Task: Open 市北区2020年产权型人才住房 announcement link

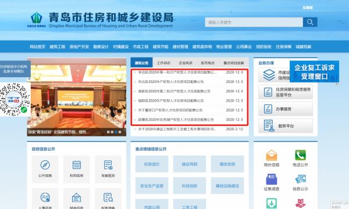Action: [170, 82]
